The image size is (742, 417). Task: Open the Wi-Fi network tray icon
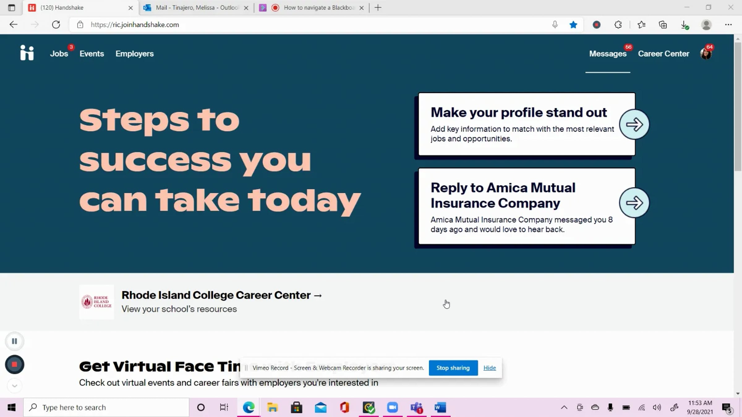point(642,408)
